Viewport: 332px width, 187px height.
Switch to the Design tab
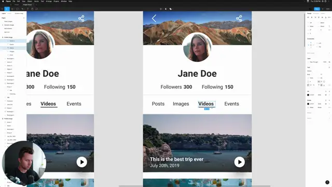309,14
